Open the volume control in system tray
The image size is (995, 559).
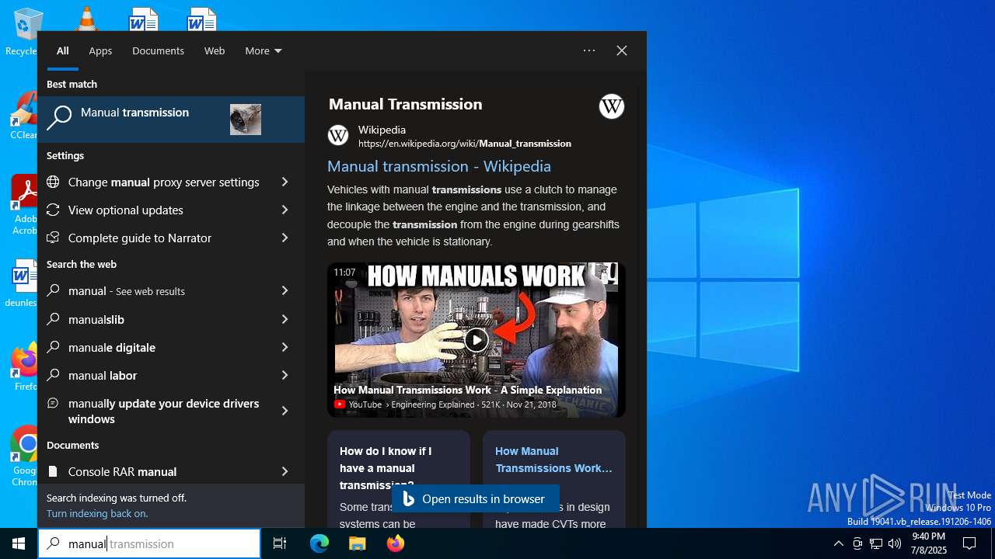[x=895, y=543]
